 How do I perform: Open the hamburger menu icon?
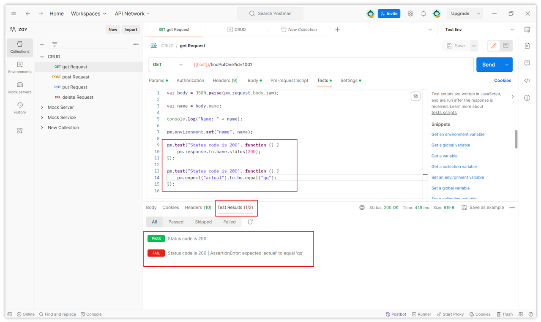[14, 14]
